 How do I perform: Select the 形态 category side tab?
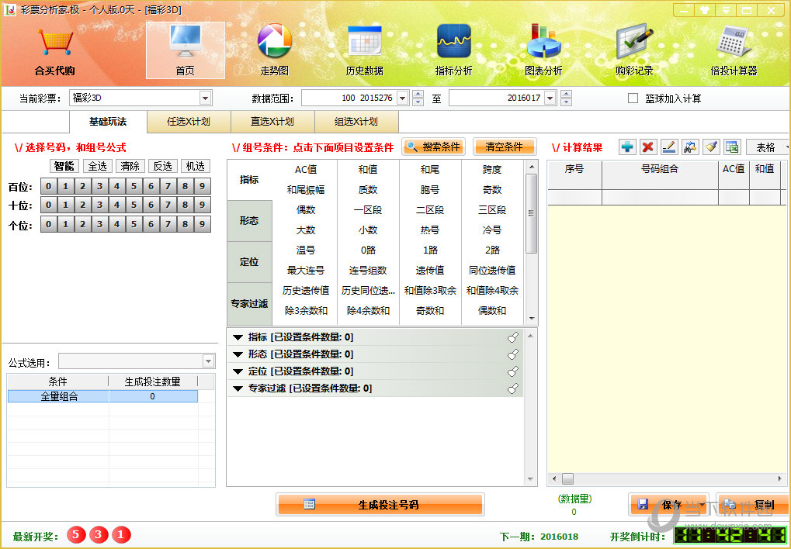click(249, 221)
